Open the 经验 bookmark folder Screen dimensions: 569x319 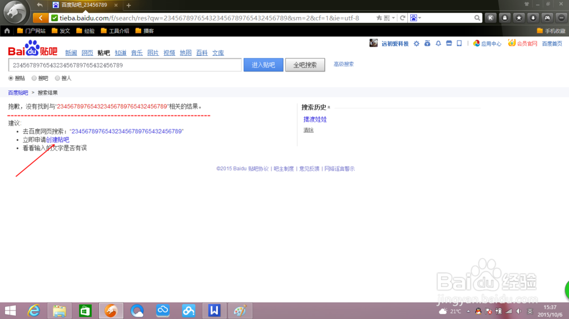[x=85, y=31]
